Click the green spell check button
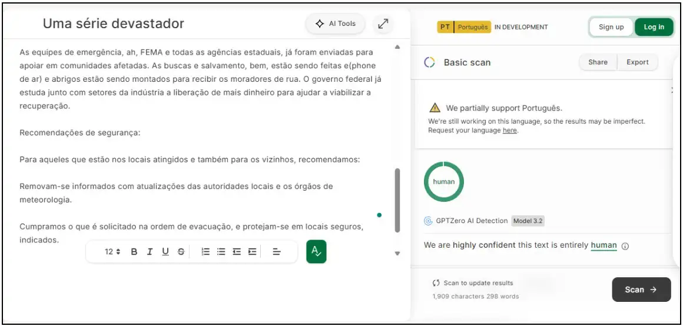The image size is (683, 326). pyautogui.click(x=316, y=252)
